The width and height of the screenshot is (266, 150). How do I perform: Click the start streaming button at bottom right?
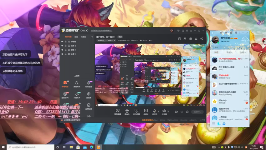click(x=197, y=112)
